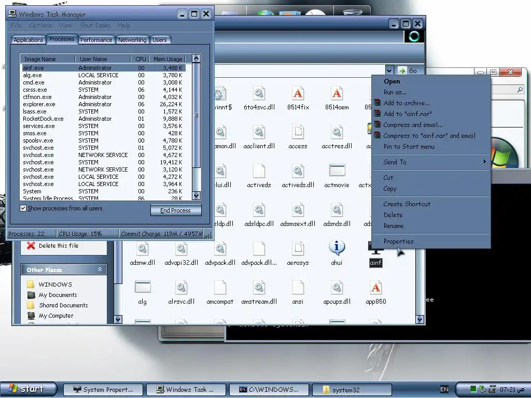Toggle Show processes from all users checkbox

tap(23, 208)
